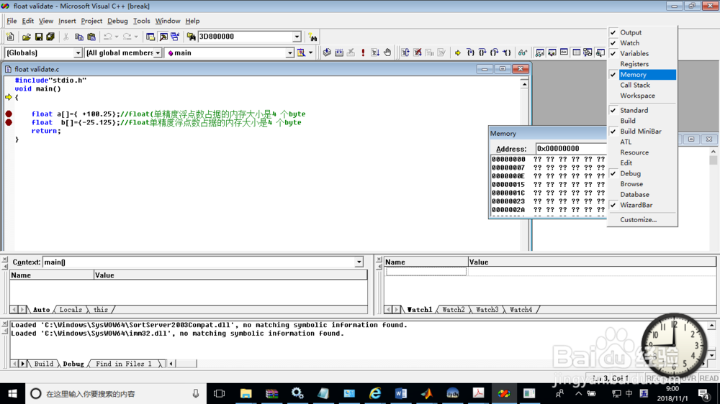Image resolution: width=720 pixels, height=404 pixels.
Task: Uncheck the Standard toolbar entry
Action: [634, 111]
